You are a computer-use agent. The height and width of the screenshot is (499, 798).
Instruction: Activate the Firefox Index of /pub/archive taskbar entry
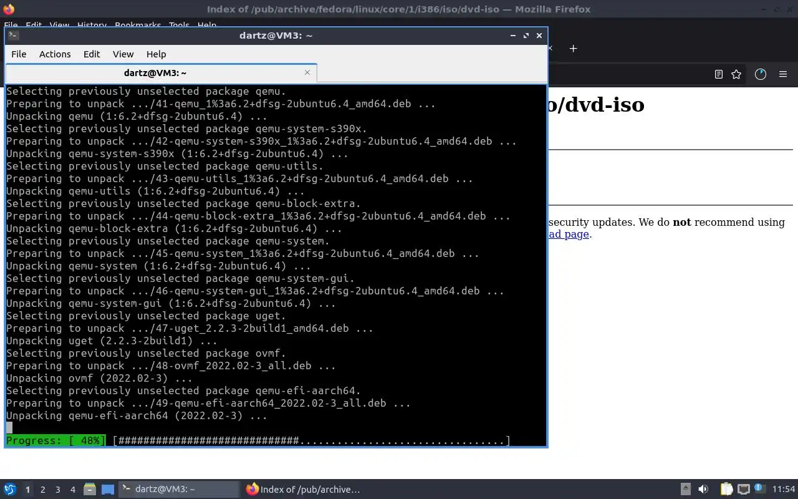(x=304, y=490)
